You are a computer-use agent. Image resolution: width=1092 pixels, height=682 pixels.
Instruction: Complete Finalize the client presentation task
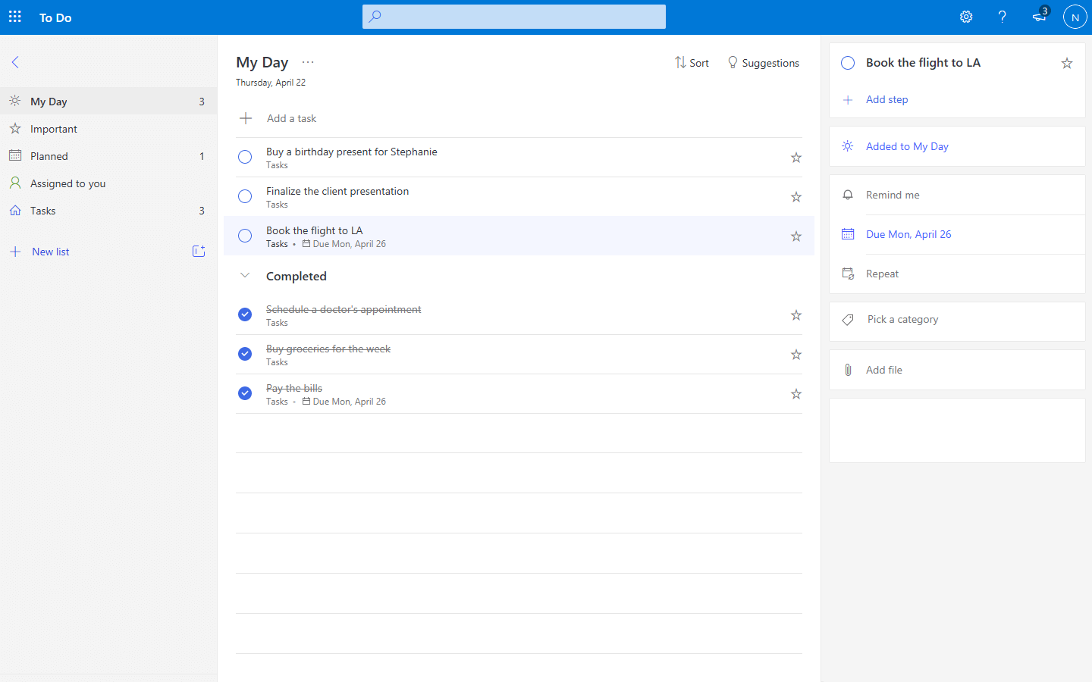coord(245,196)
